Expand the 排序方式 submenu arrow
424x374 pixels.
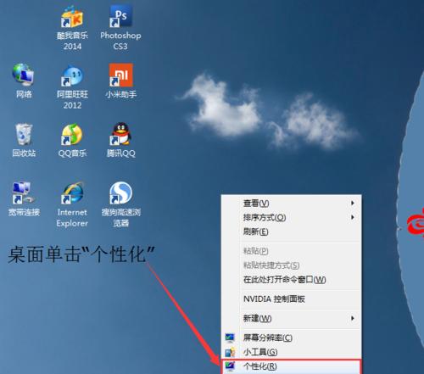tap(353, 217)
